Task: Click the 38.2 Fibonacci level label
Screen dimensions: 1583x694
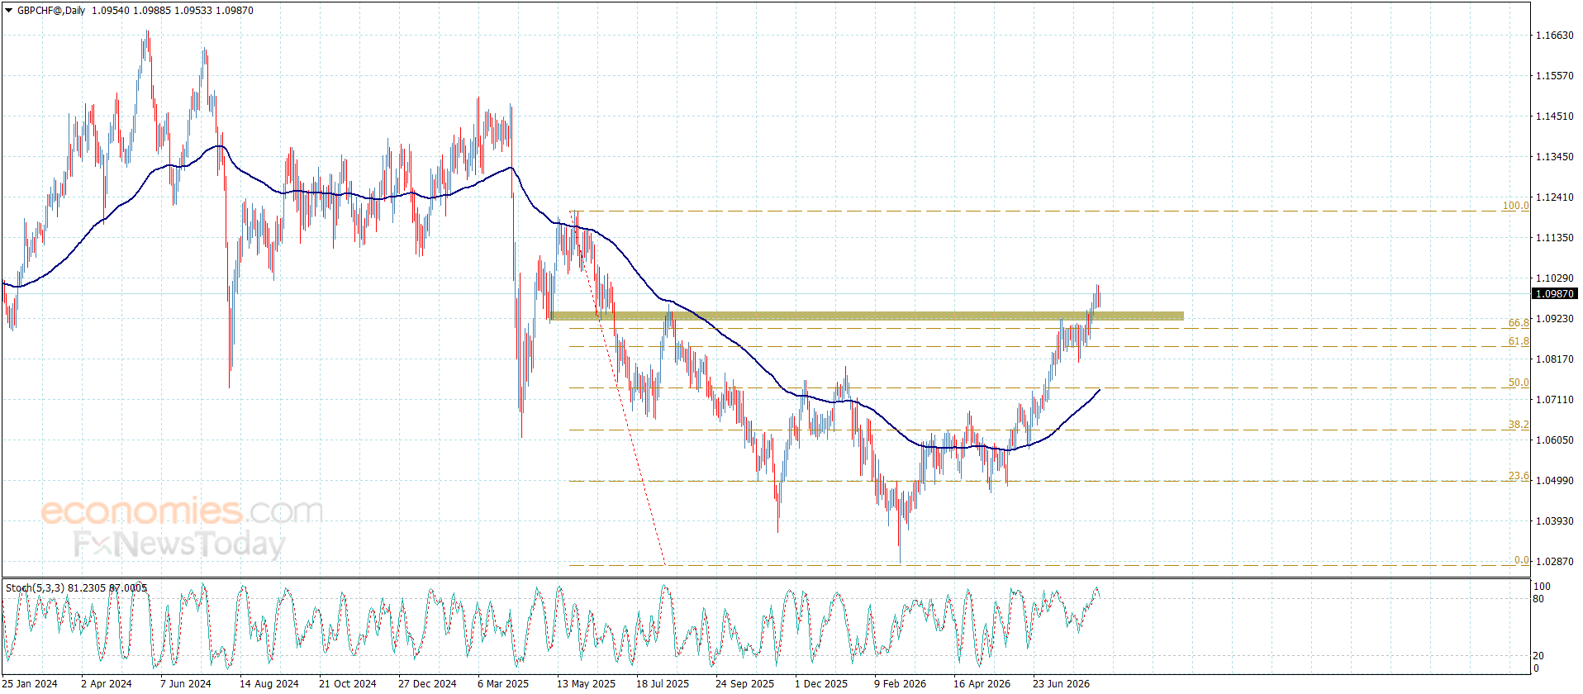Action: pos(1519,425)
